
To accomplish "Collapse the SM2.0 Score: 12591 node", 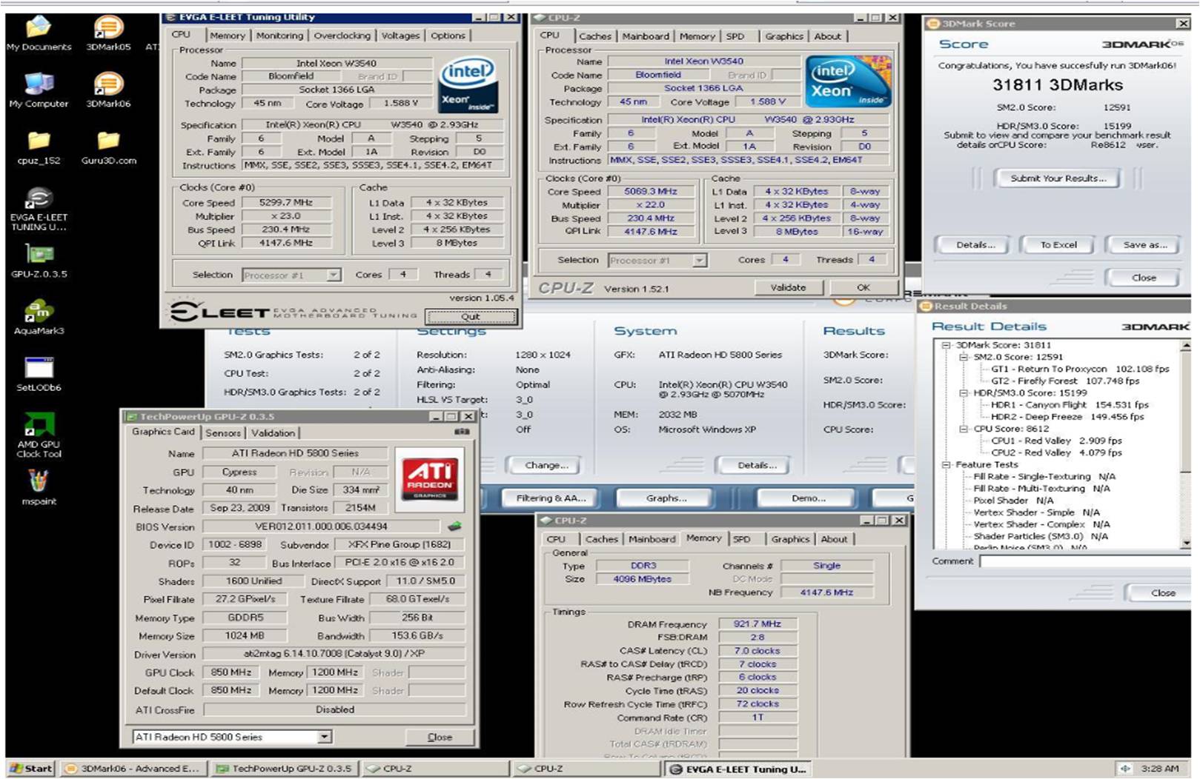I will [964, 357].
